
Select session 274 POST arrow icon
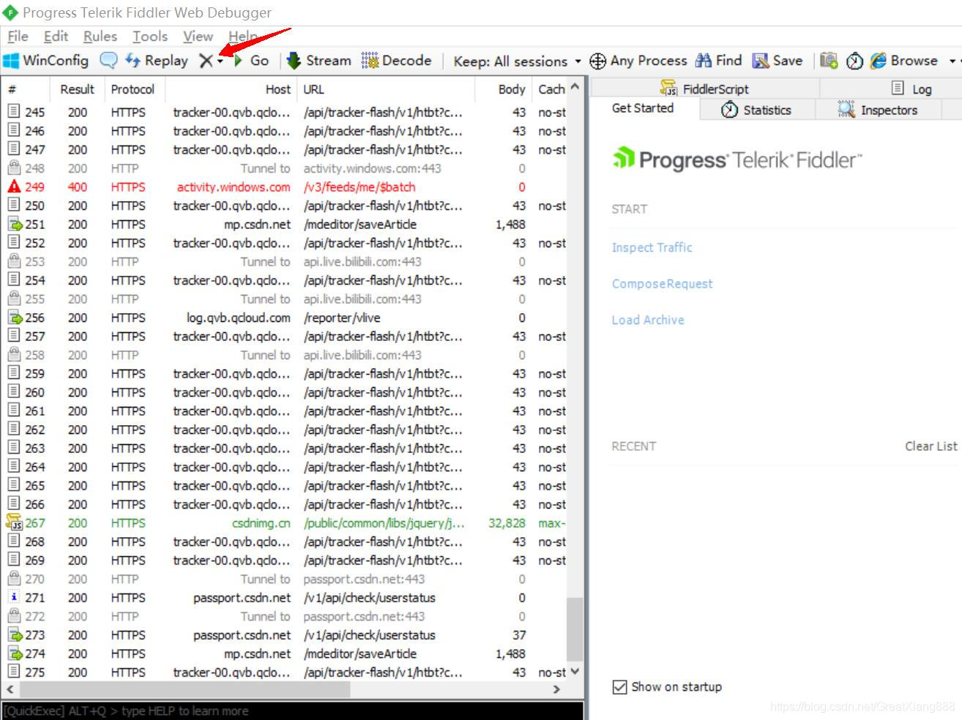pyautogui.click(x=15, y=654)
